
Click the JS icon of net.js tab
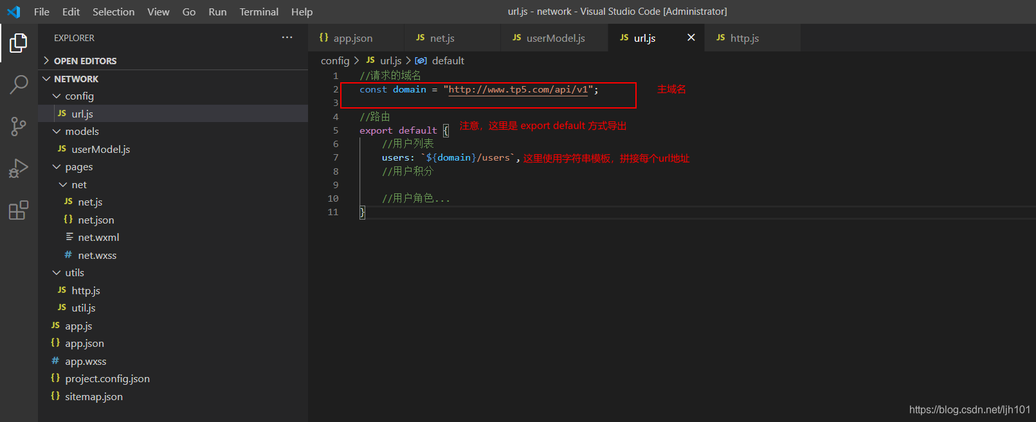pos(420,38)
